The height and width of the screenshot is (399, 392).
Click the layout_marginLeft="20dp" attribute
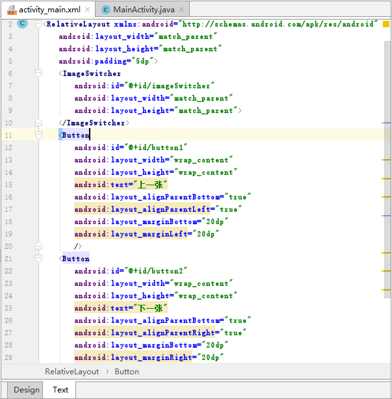pyautogui.click(x=147, y=234)
